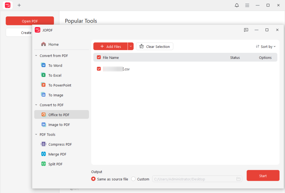Click inside the output path field
Screen dimensions: 285x193
(x=195, y=179)
